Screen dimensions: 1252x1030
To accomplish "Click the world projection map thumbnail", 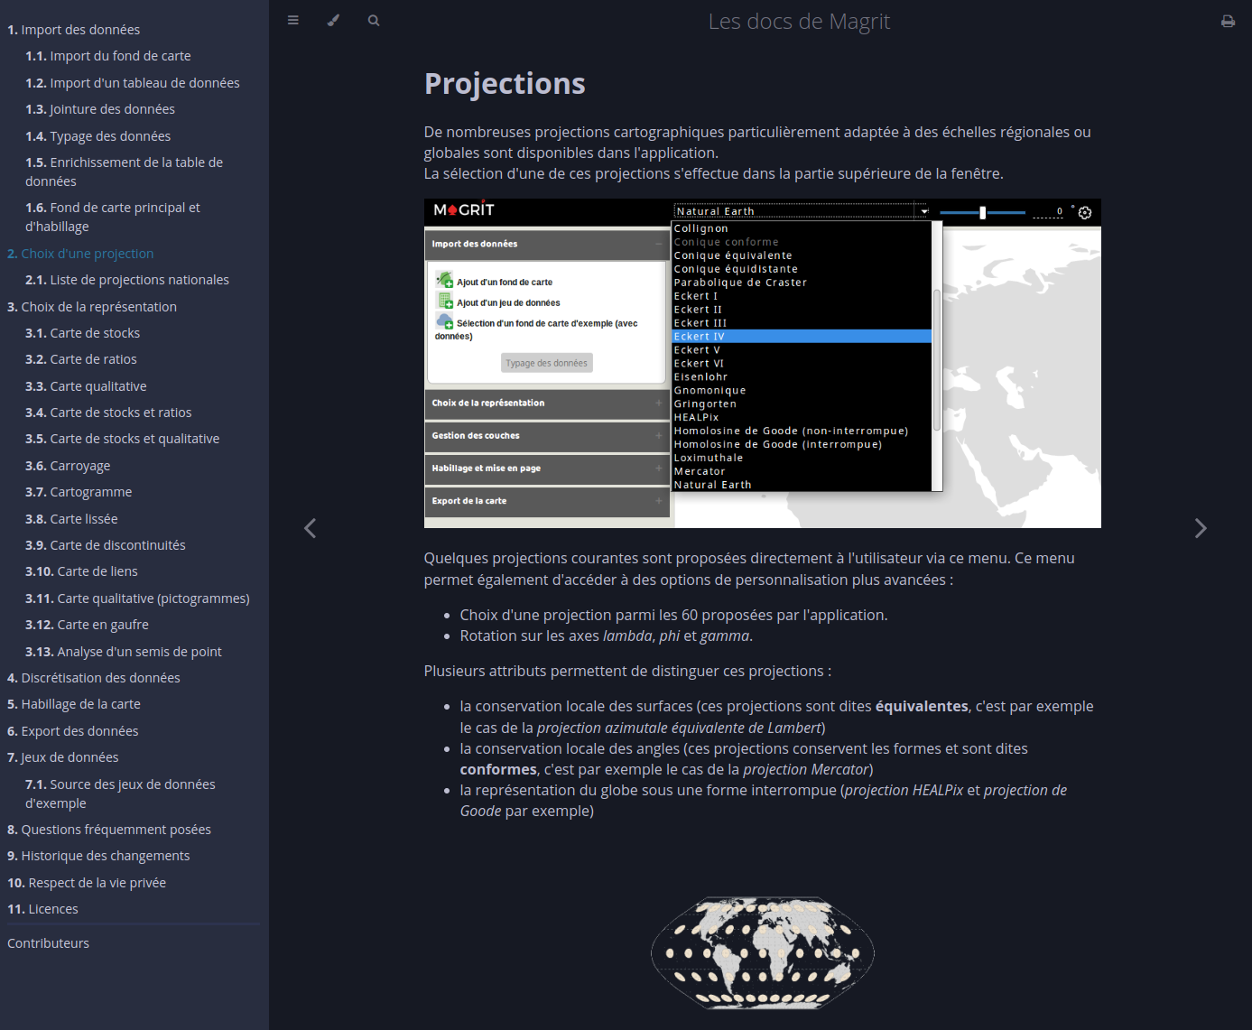I will coord(763,952).
